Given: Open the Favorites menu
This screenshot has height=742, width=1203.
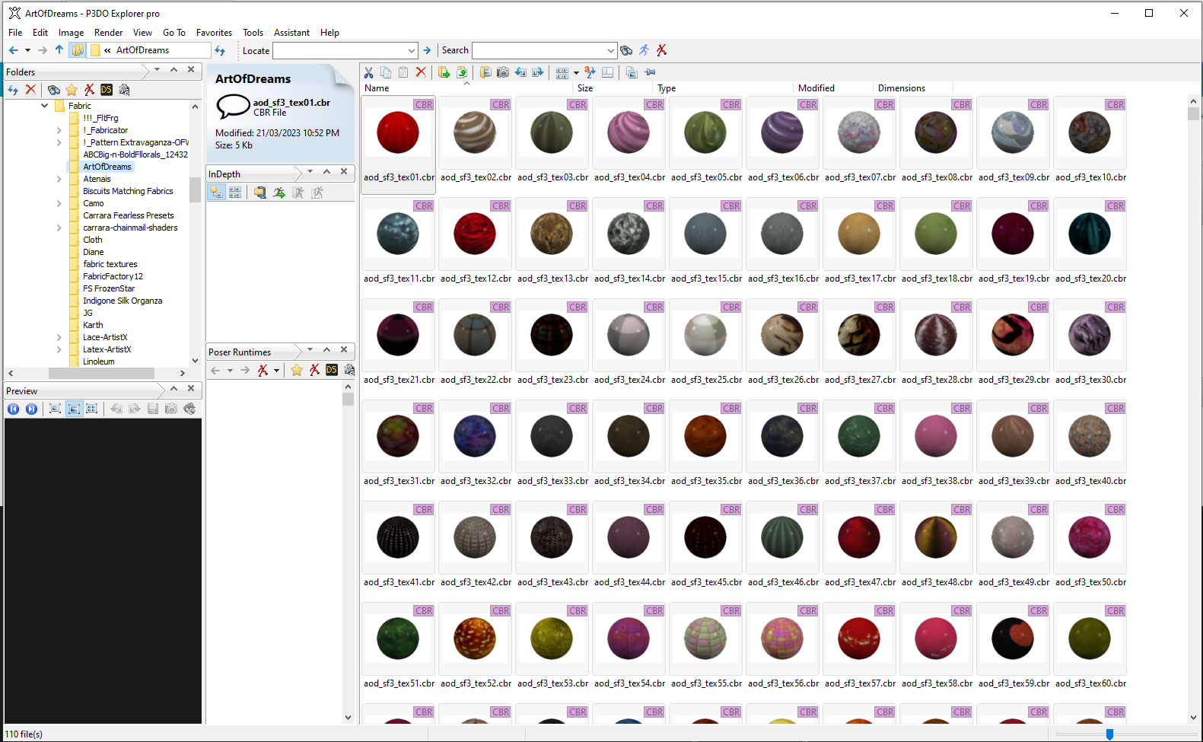Looking at the screenshot, I should coord(214,33).
